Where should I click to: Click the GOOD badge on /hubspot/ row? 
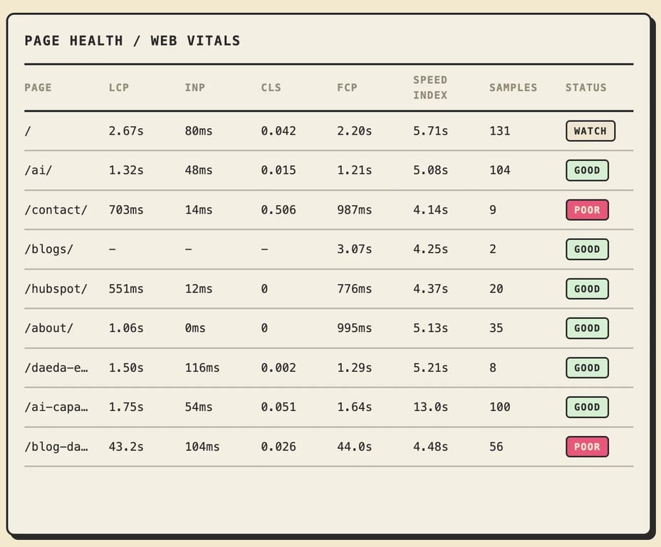[x=587, y=288]
